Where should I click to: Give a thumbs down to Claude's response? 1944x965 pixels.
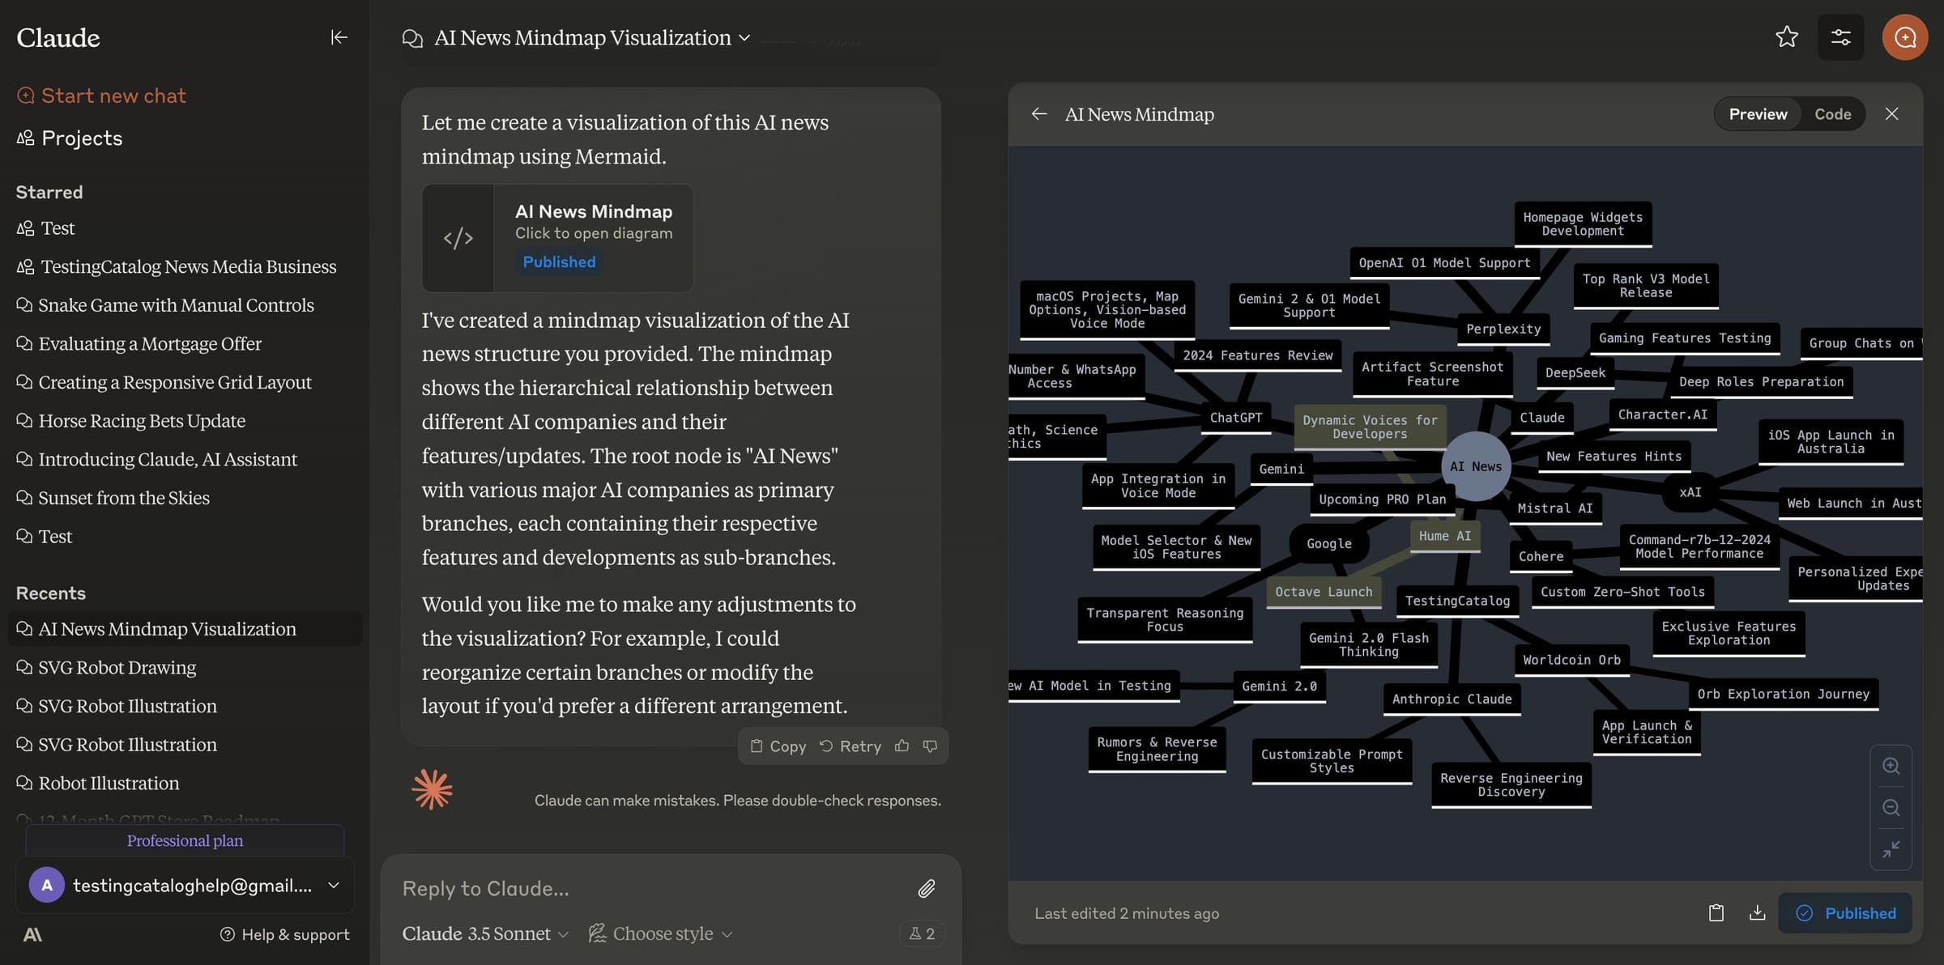pos(929,746)
